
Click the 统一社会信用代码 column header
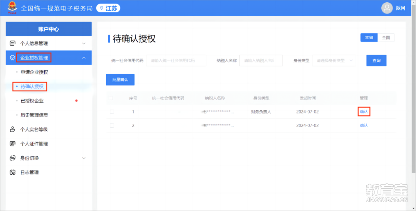point(168,98)
